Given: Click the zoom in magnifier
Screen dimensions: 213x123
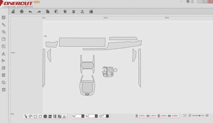Looking at the screenshot, I should pos(207,116).
